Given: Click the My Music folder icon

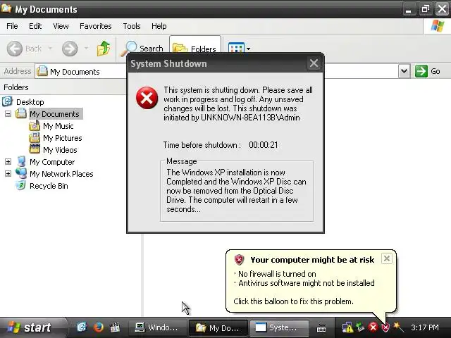Looking at the screenshot, I should tap(35, 125).
